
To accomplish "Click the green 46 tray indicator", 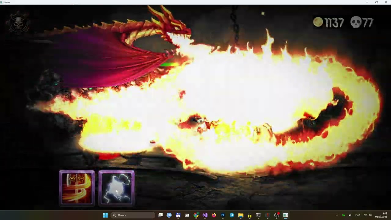I will [x=343, y=215].
